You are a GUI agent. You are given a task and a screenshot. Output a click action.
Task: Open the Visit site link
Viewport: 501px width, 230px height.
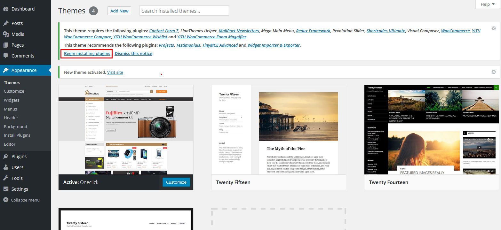point(115,72)
